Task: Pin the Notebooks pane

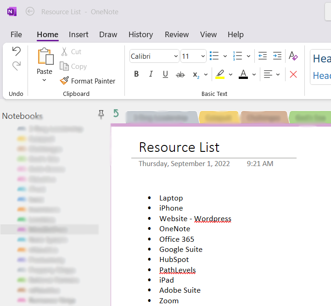Action: pyautogui.click(x=101, y=114)
